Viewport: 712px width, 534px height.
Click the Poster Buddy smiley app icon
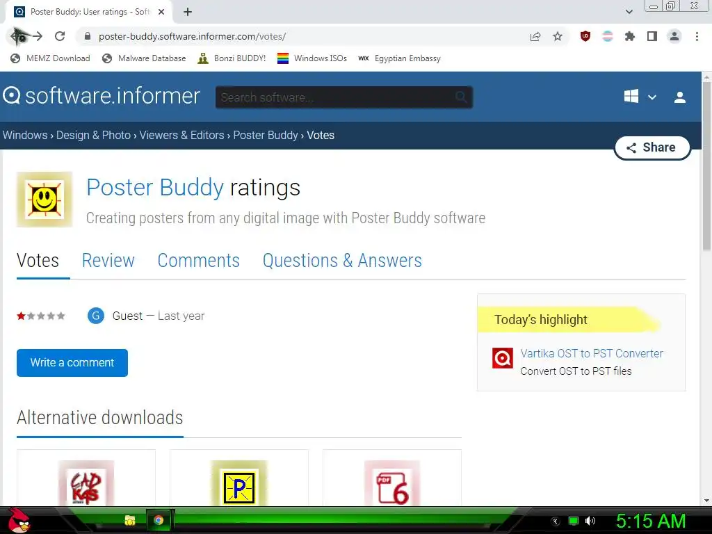(44, 200)
